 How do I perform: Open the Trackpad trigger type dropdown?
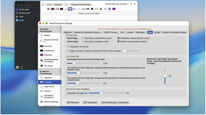pos(57,5)
